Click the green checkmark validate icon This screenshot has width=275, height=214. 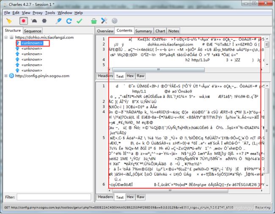[80, 21]
